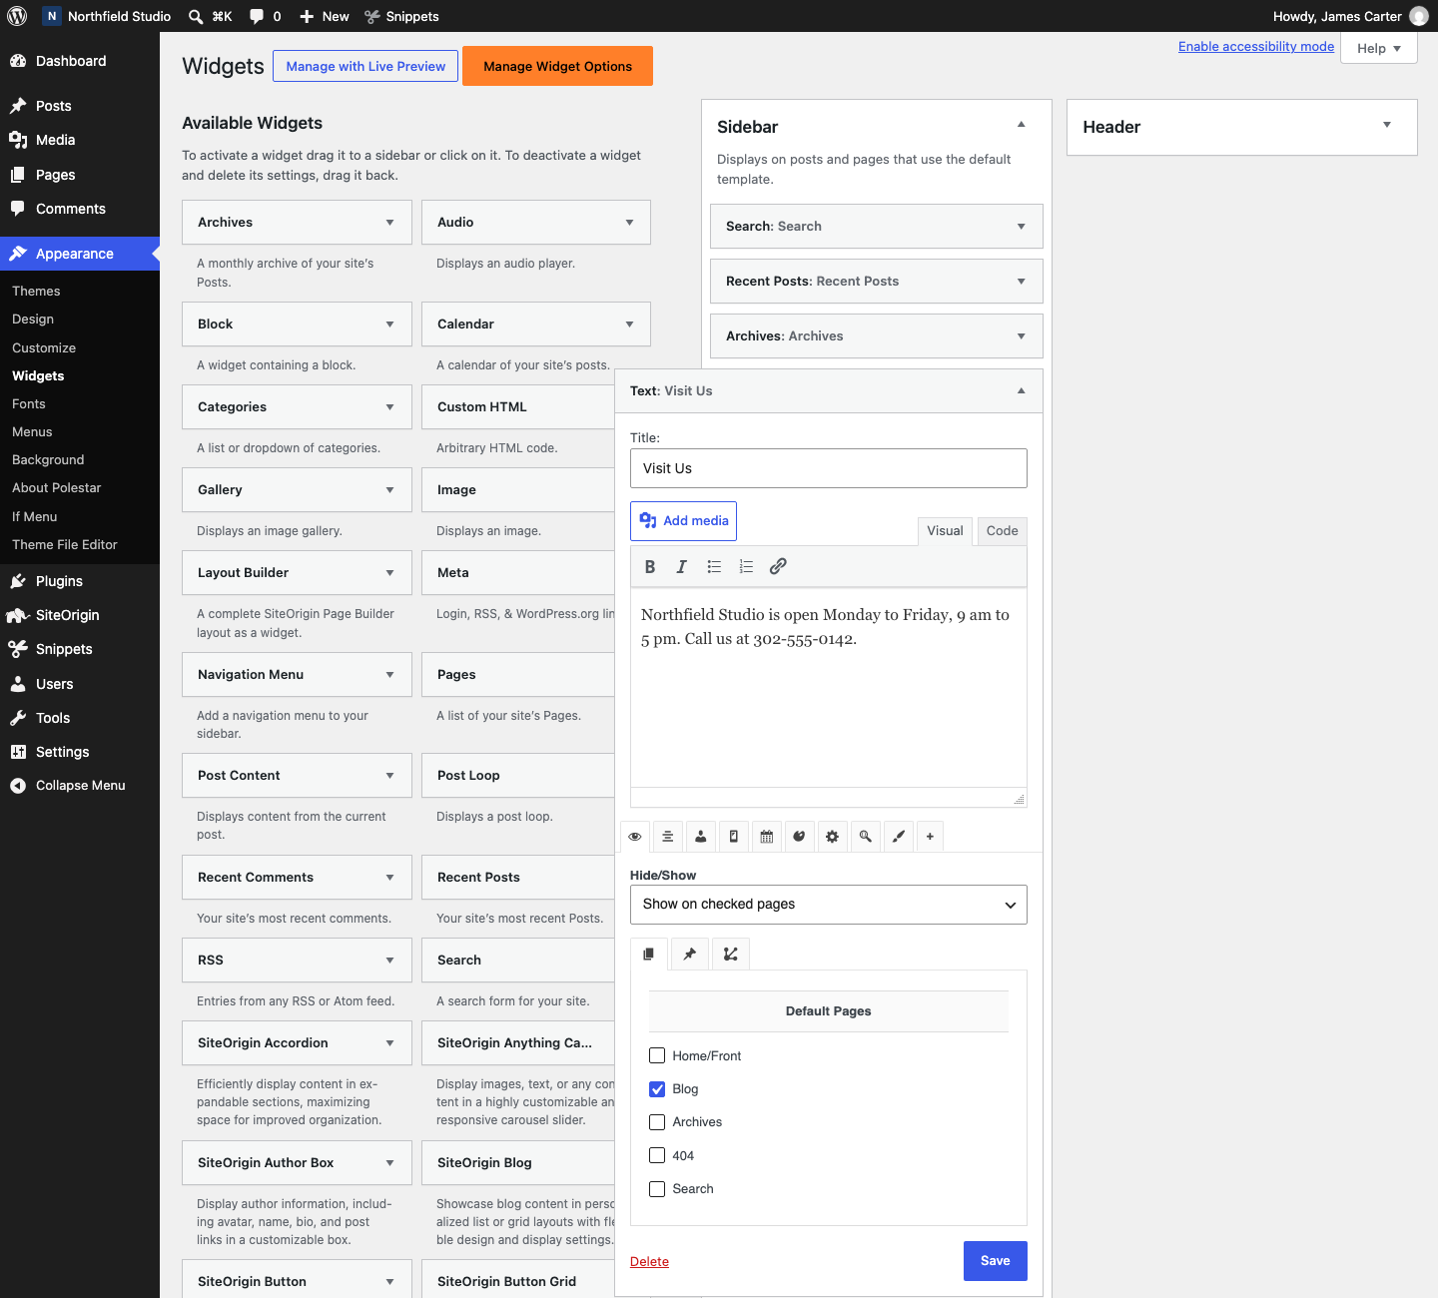Delete the Visit Us text widget
This screenshot has height=1298, width=1438.
click(x=649, y=1262)
